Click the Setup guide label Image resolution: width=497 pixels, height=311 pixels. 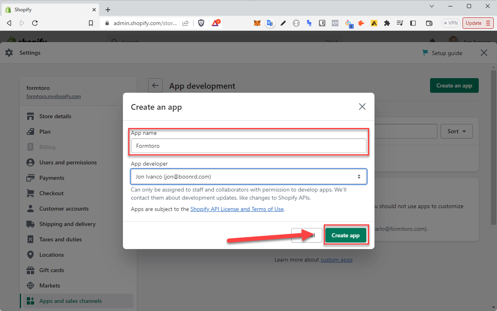(447, 53)
